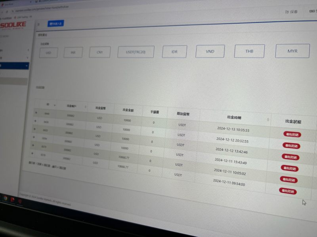The height and width of the screenshot is (237, 317).
Task: Select the timestamp 2024-12-11 10:05:02
Action: pos(230,172)
